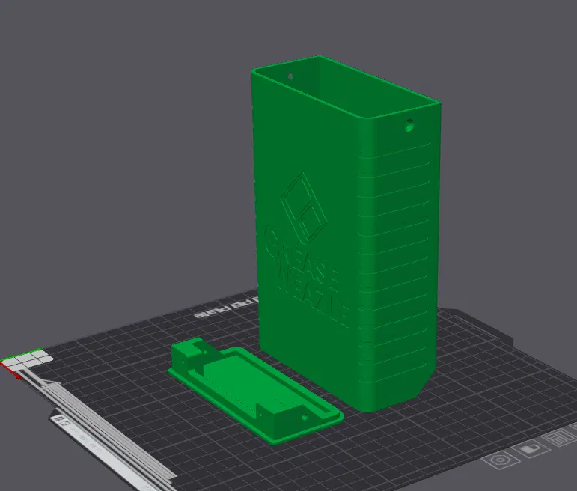Click the plate name label on bed edge
Viewport: 577px width, 491px height.
pyautogui.click(x=226, y=308)
